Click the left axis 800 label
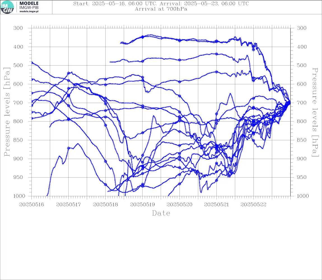This screenshot has height=280, width=322. click(x=18, y=121)
